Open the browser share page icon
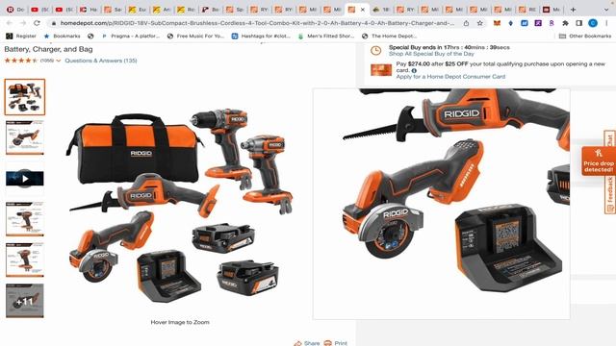Viewport: 616px width, 346px height. point(466,23)
